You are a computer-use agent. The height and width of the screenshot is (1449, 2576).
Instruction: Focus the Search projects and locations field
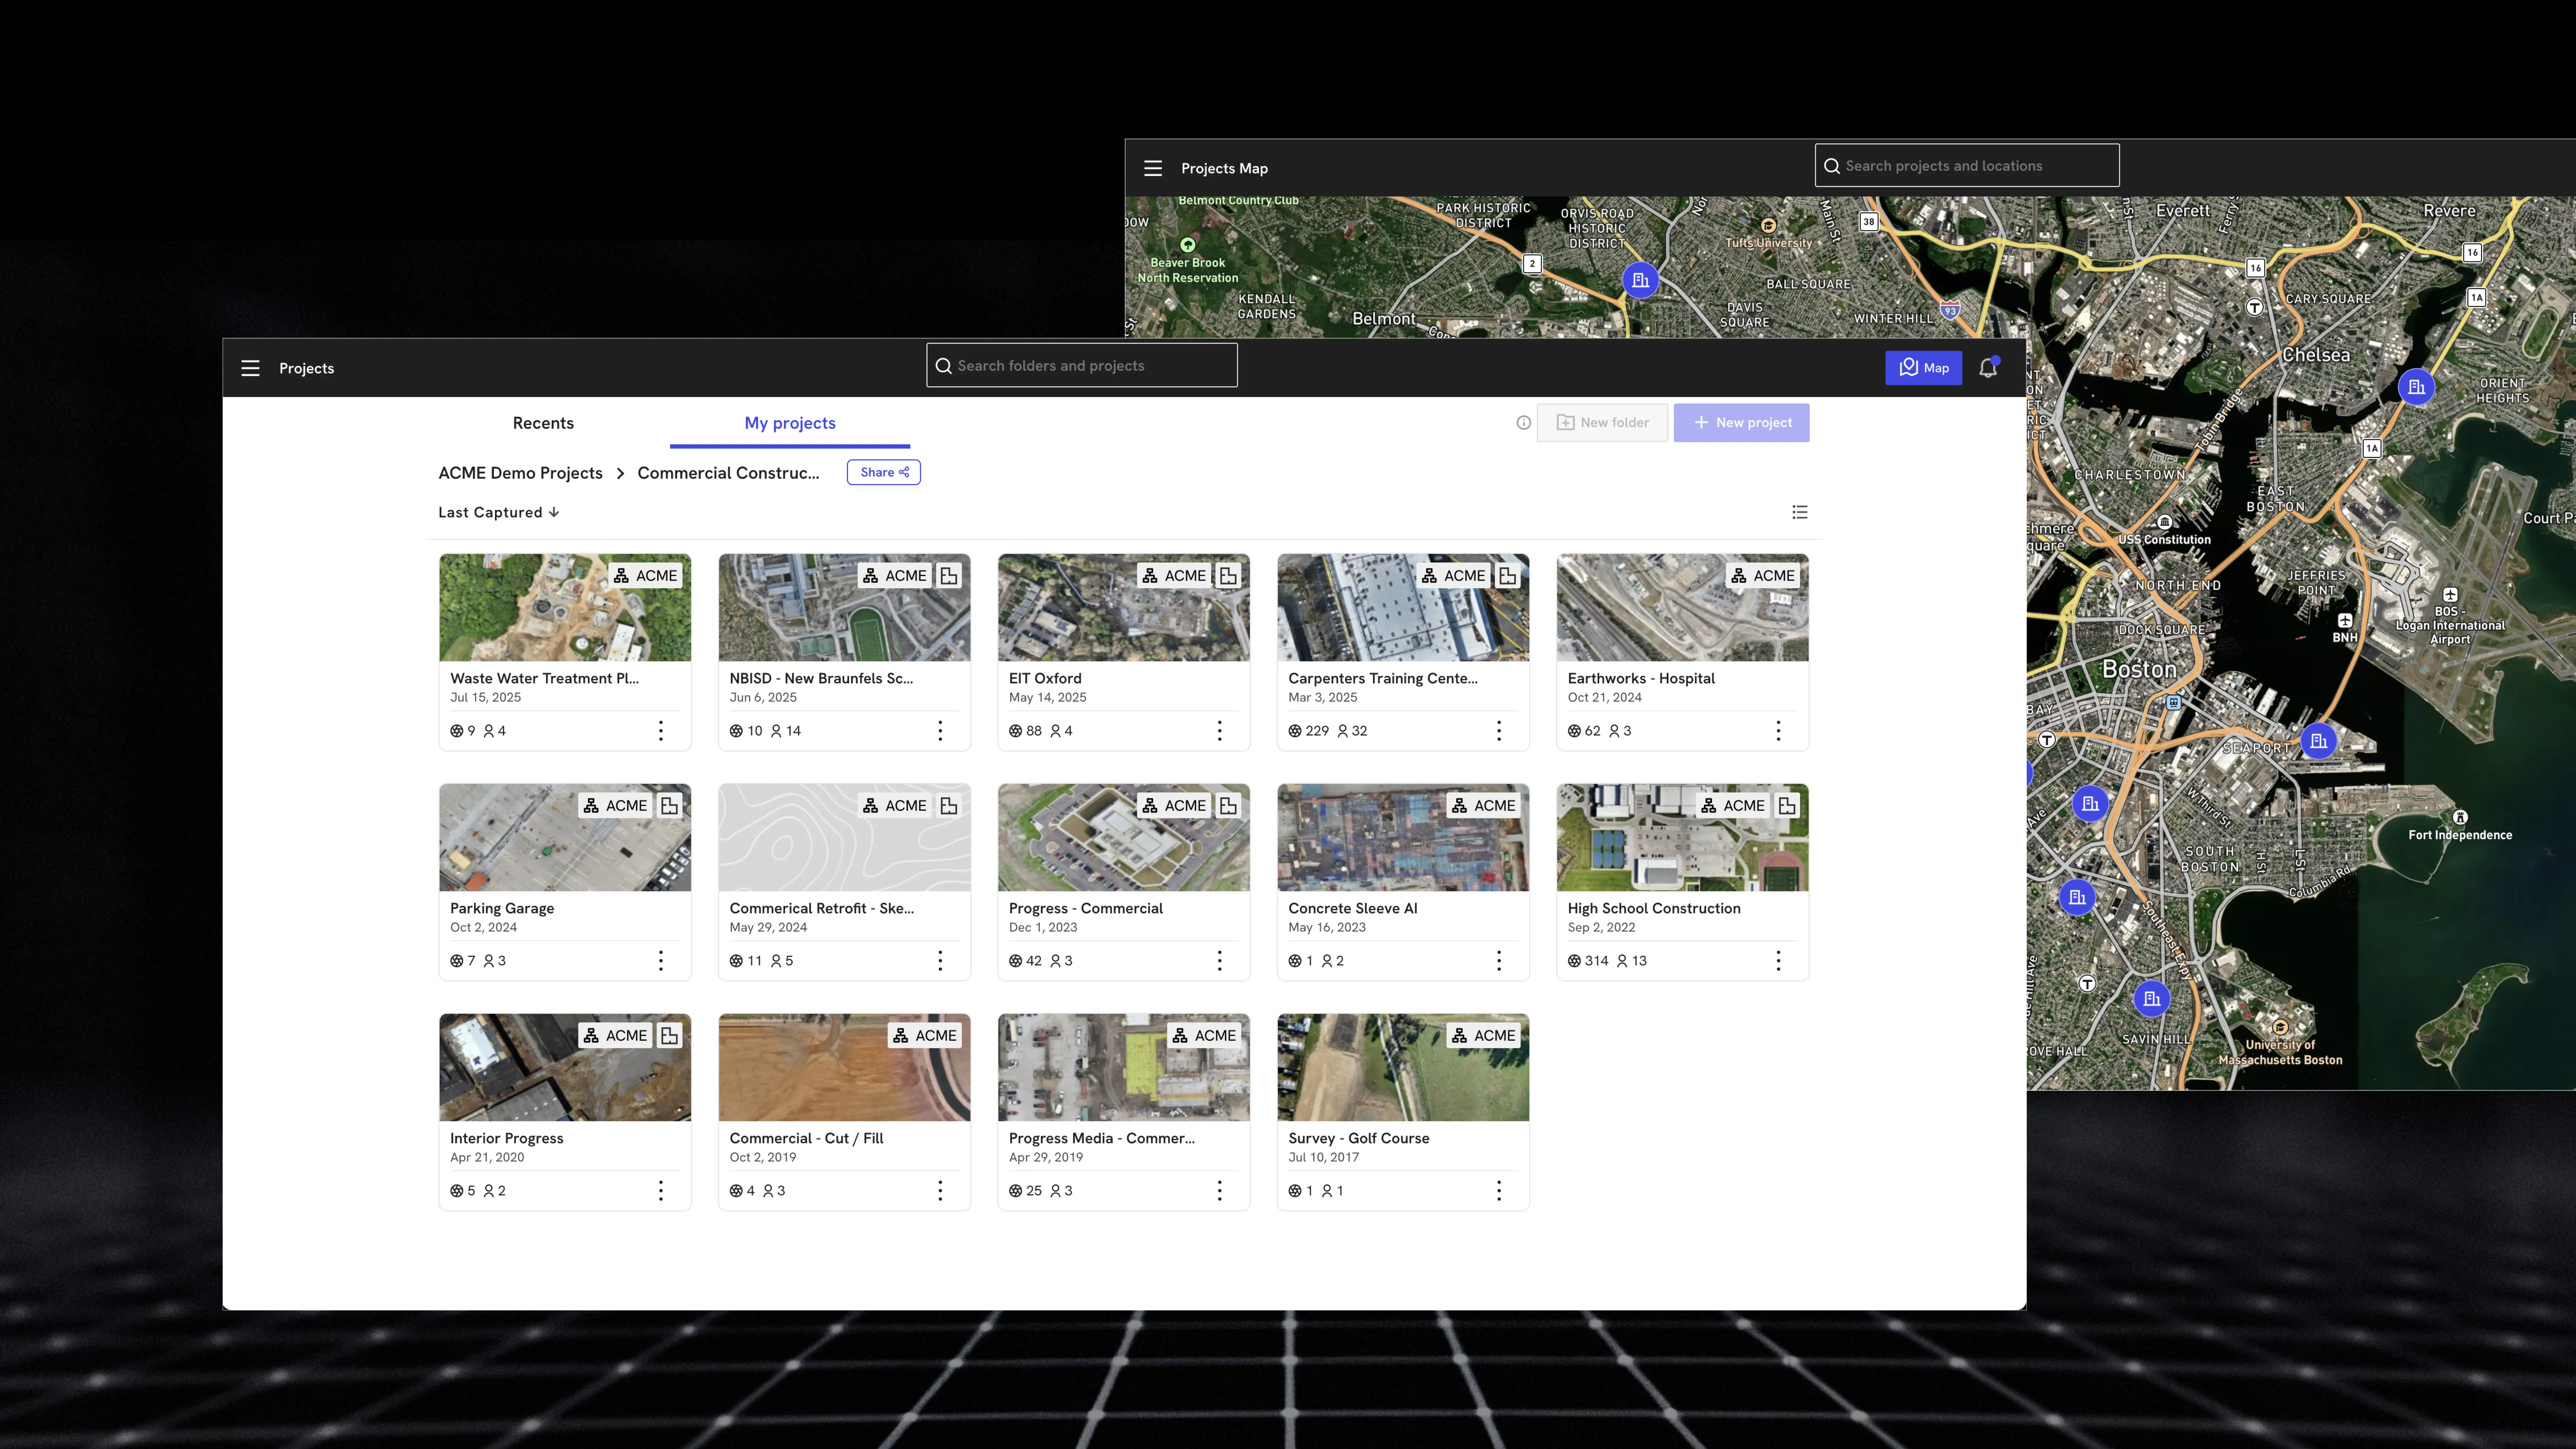tap(1967, 165)
